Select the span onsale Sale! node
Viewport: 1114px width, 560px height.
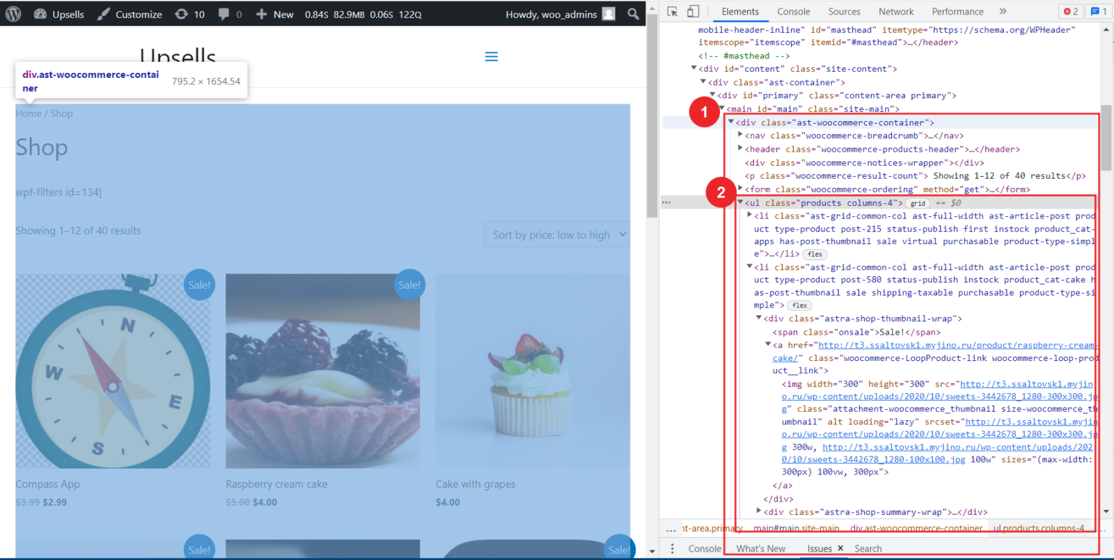pos(856,332)
